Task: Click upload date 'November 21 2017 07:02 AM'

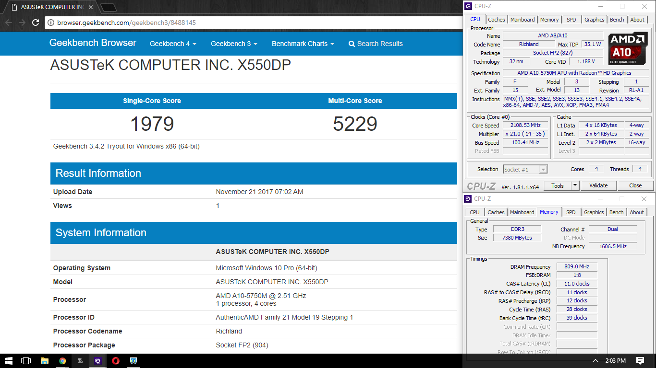Action: 259,192
